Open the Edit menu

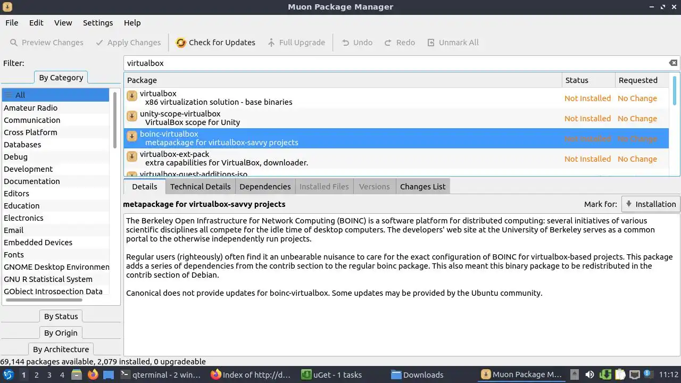[x=36, y=23]
